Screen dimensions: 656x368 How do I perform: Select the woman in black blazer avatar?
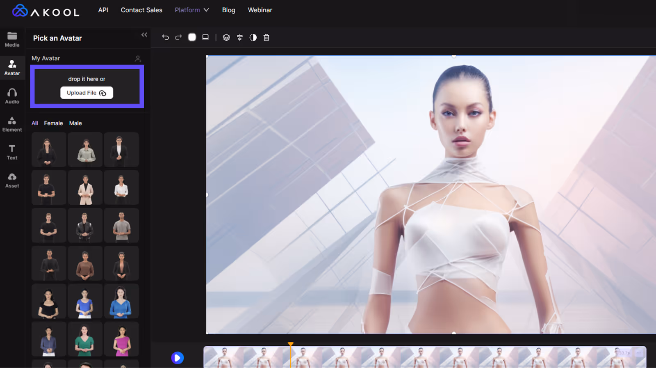pyautogui.click(x=48, y=150)
